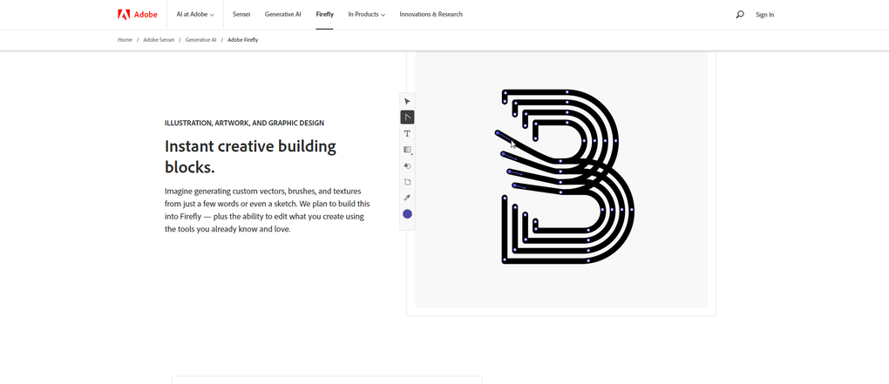The width and height of the screenshot is (889, 384).
Task: Click the rotate/undo tool icon
Action: [407, 165]
